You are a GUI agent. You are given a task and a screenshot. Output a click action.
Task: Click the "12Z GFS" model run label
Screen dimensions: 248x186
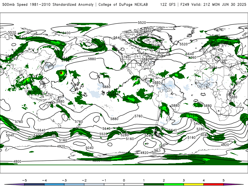[x=168, y=4]
